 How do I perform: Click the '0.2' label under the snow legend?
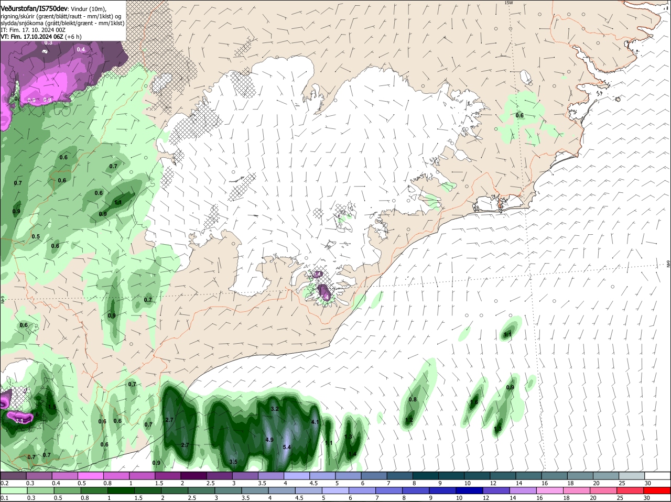(4, 483)
